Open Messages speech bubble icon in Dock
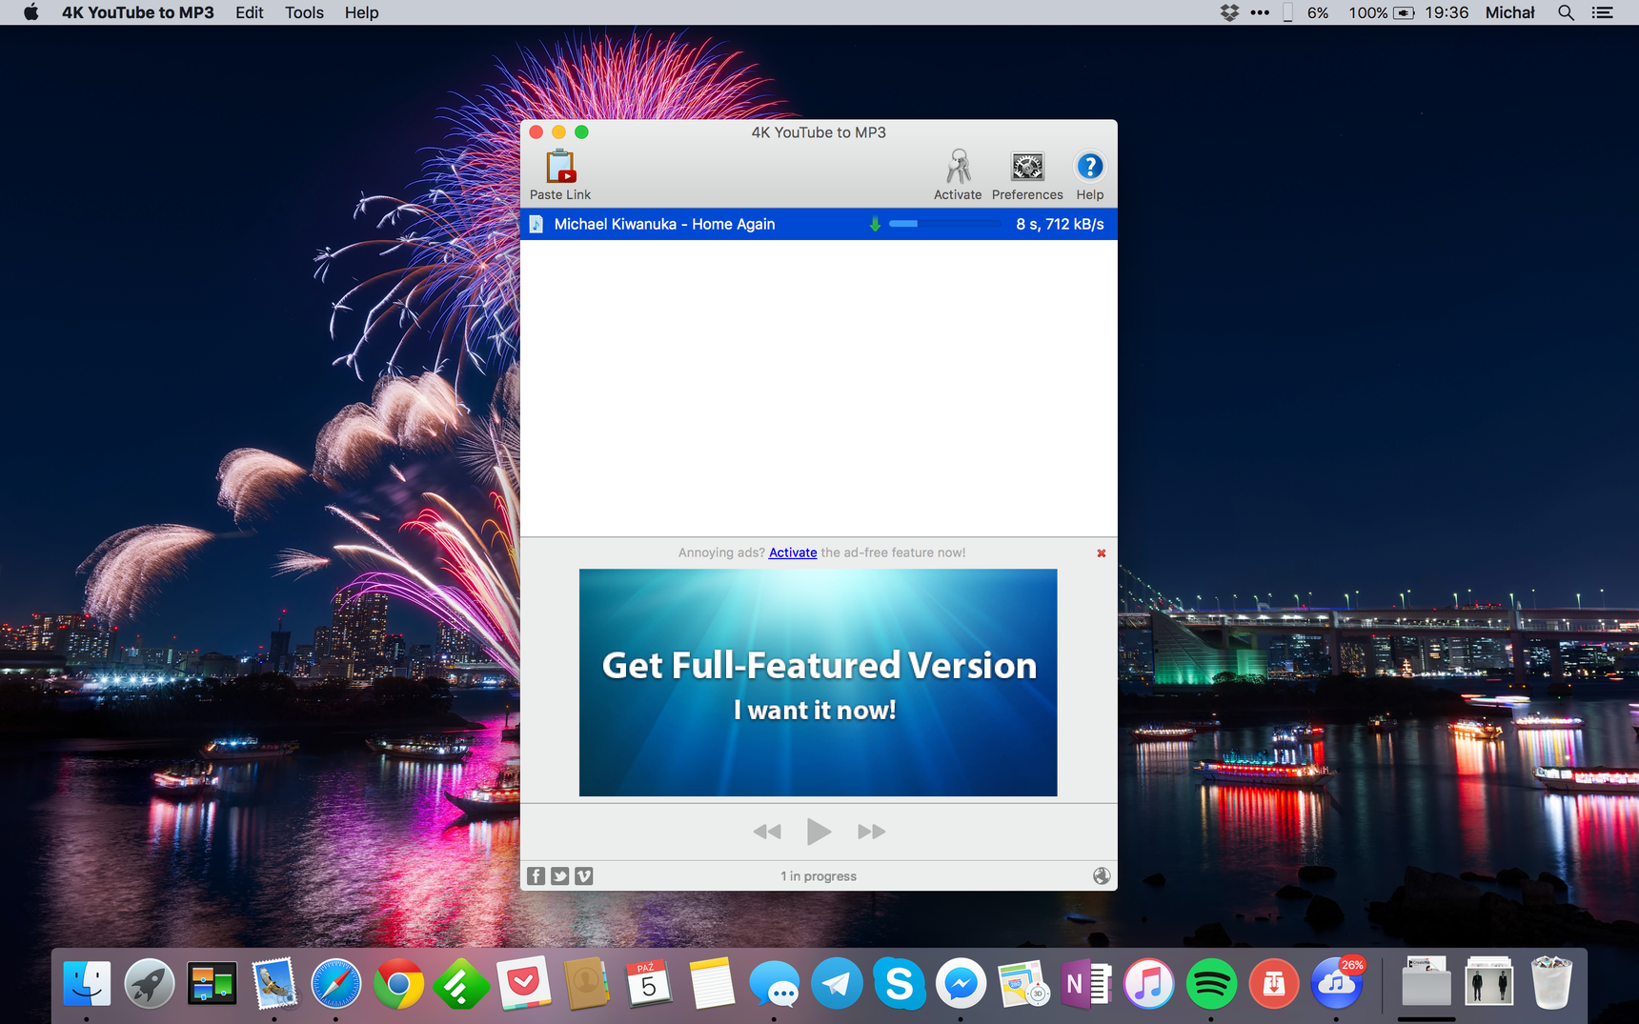Viewport: 1639px width, 1024px height. click(x=774, y=984)
